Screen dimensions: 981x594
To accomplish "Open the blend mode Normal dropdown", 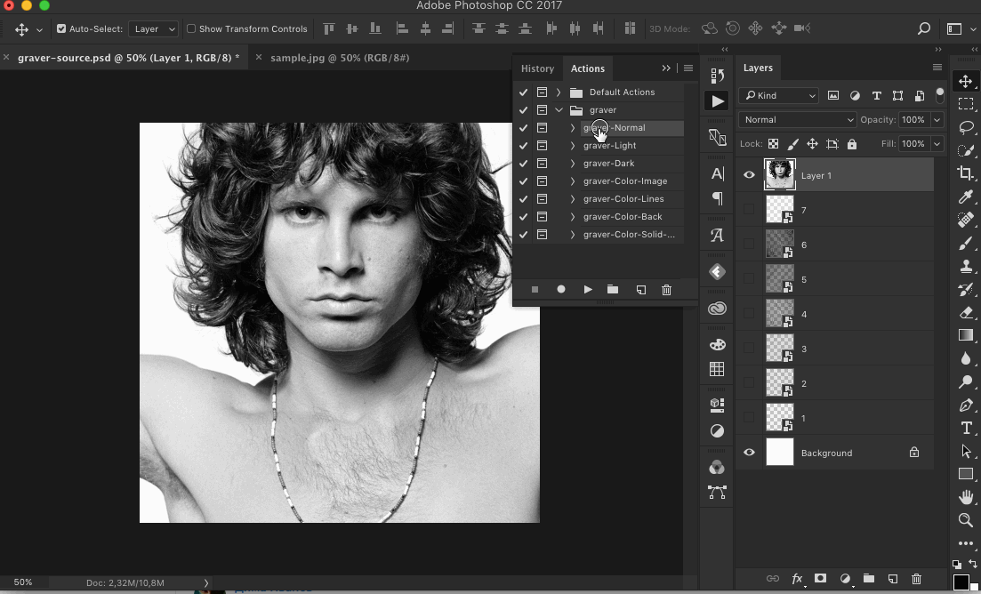I will tap(797, 119).
